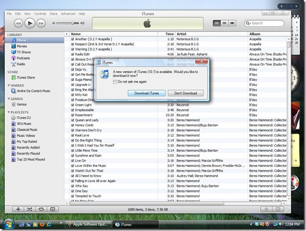Click the Previous track button
Image resolution: width=306 pixels, height=231 pixels.
click(x=18, y=23)
